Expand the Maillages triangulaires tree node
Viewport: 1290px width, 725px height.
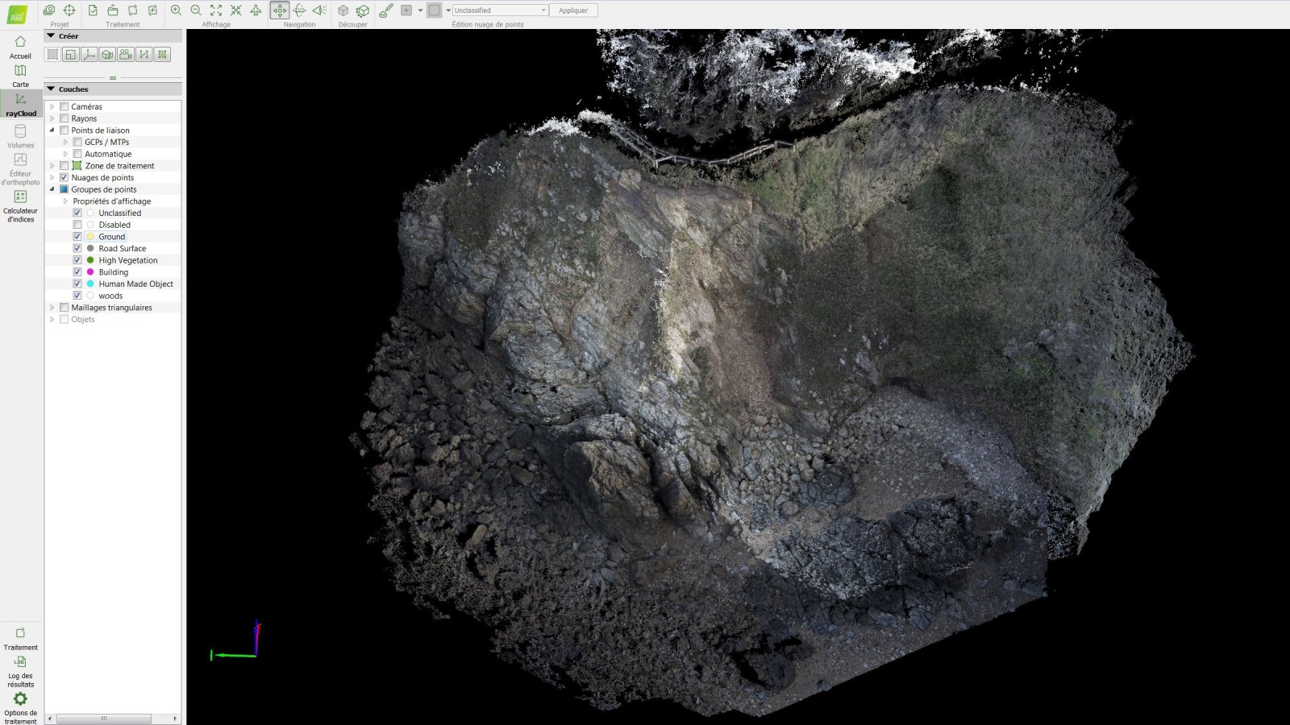pyautogui.click(x=52, y=308)
